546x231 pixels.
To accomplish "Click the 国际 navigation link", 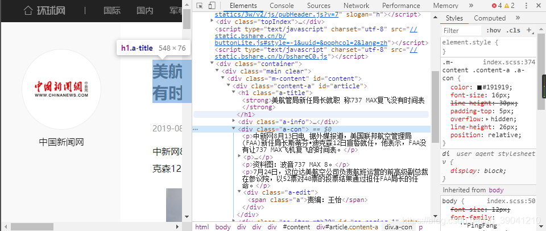I will (112, 10).
